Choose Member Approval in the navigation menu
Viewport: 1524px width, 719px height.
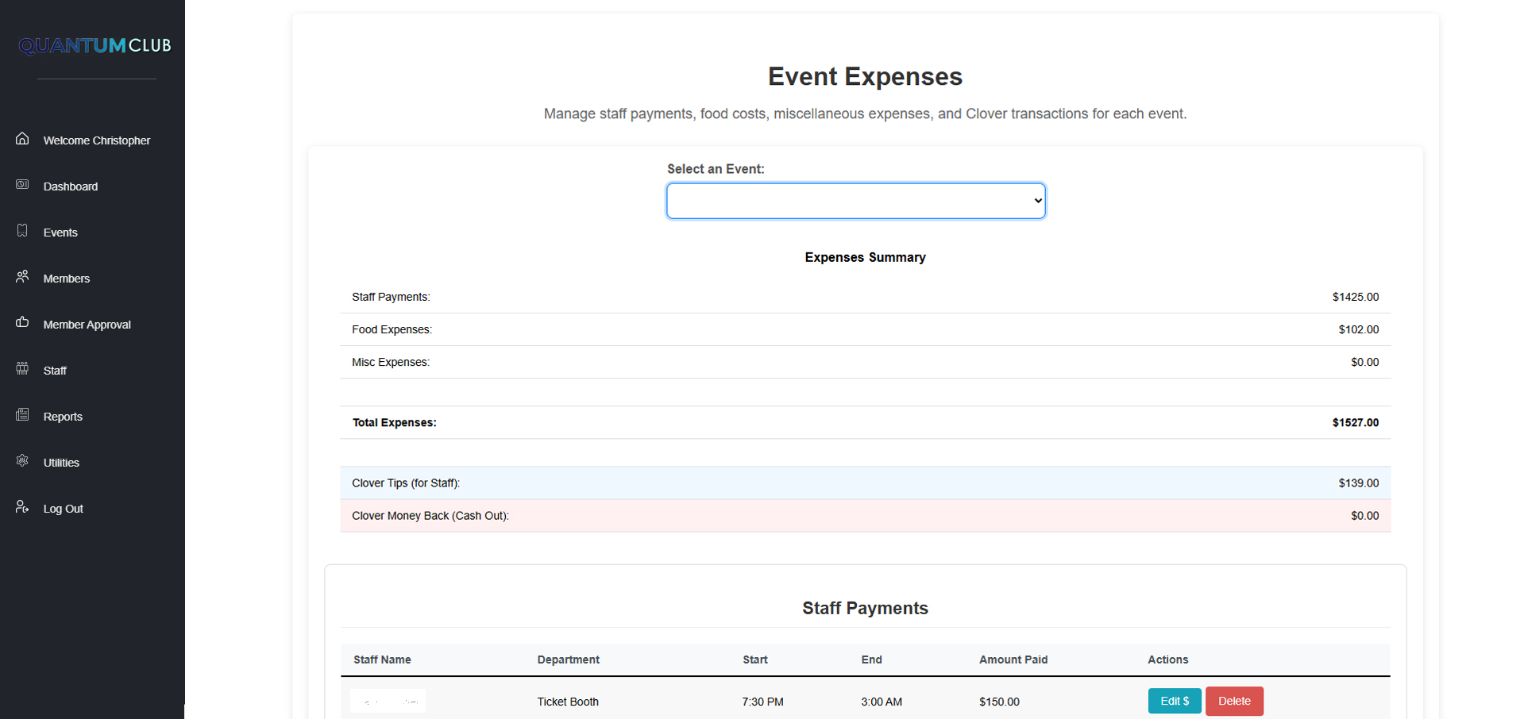(87, 324)
